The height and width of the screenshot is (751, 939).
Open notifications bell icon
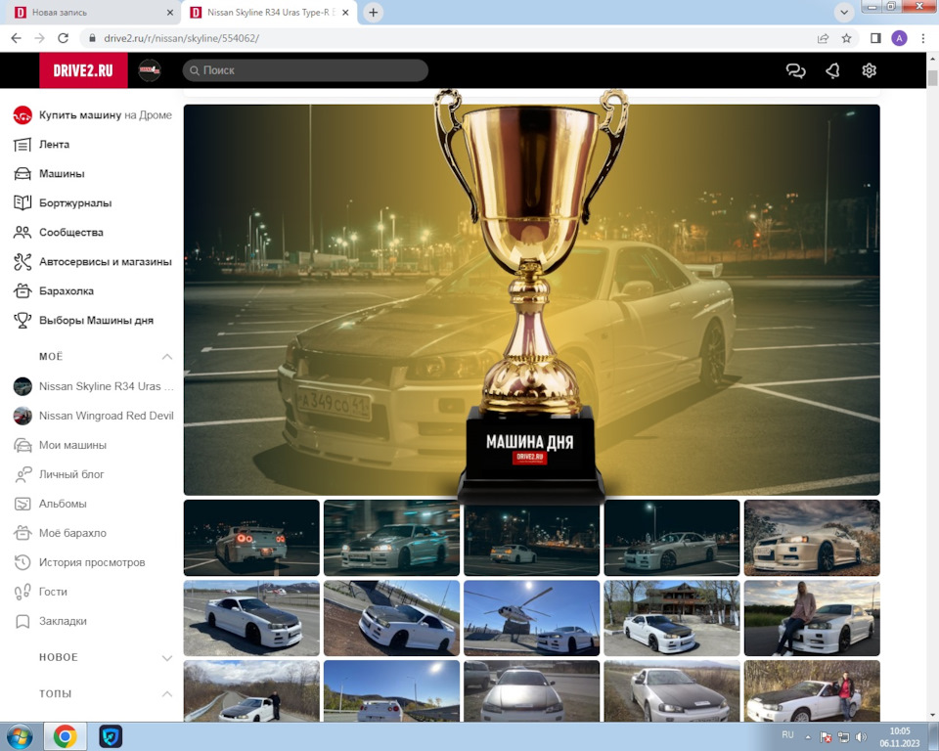coord(832,70)
